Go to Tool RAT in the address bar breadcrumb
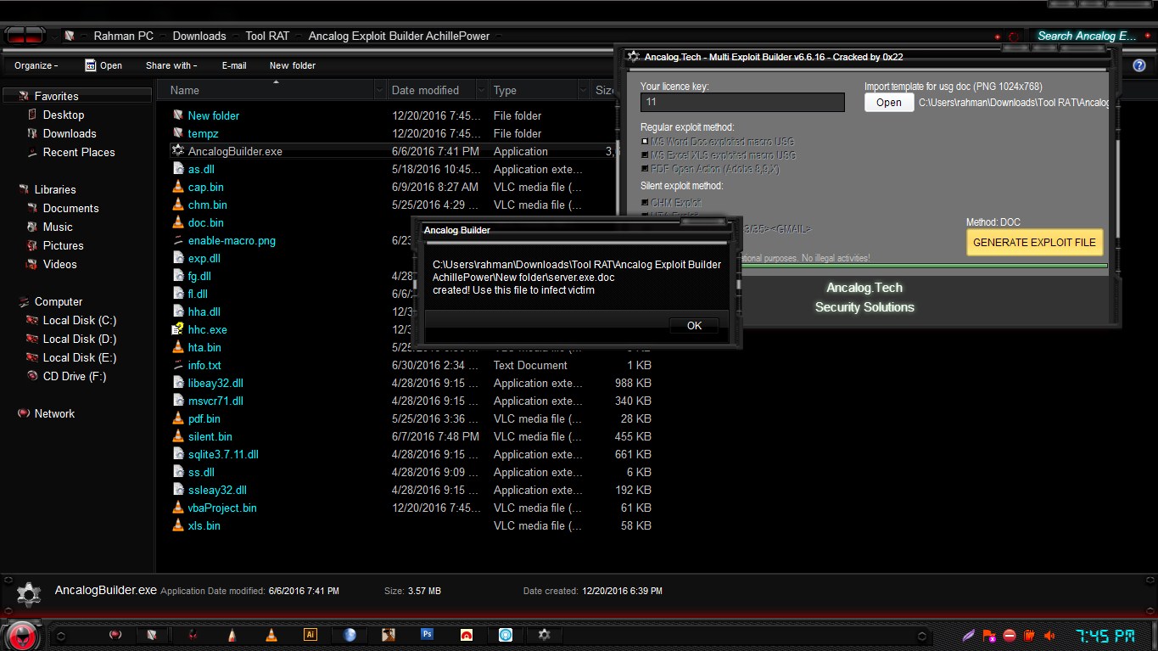The width and height of the screenshot is (1158, 651). pyautogui.click(x=267, y=36)
